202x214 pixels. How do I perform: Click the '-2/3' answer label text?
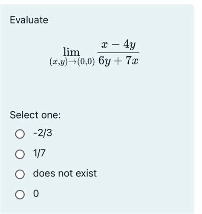pyautogui.click(x=43, y=133)
